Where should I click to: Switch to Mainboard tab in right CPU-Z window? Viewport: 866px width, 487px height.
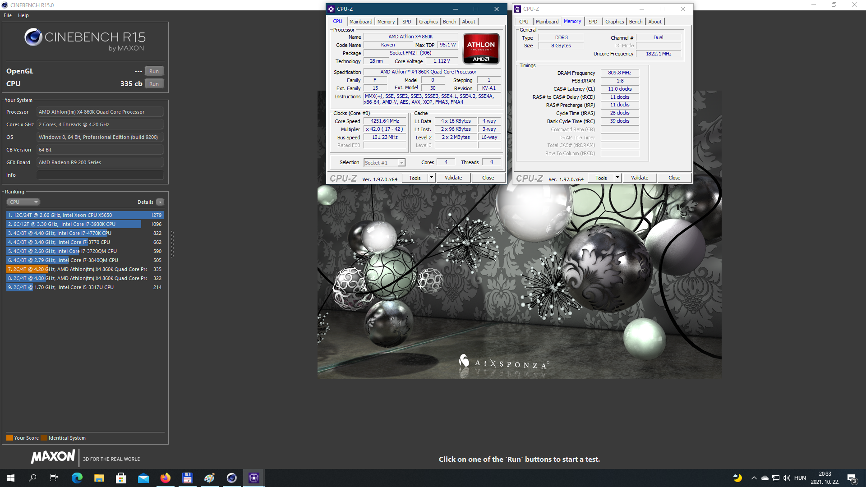547,22
